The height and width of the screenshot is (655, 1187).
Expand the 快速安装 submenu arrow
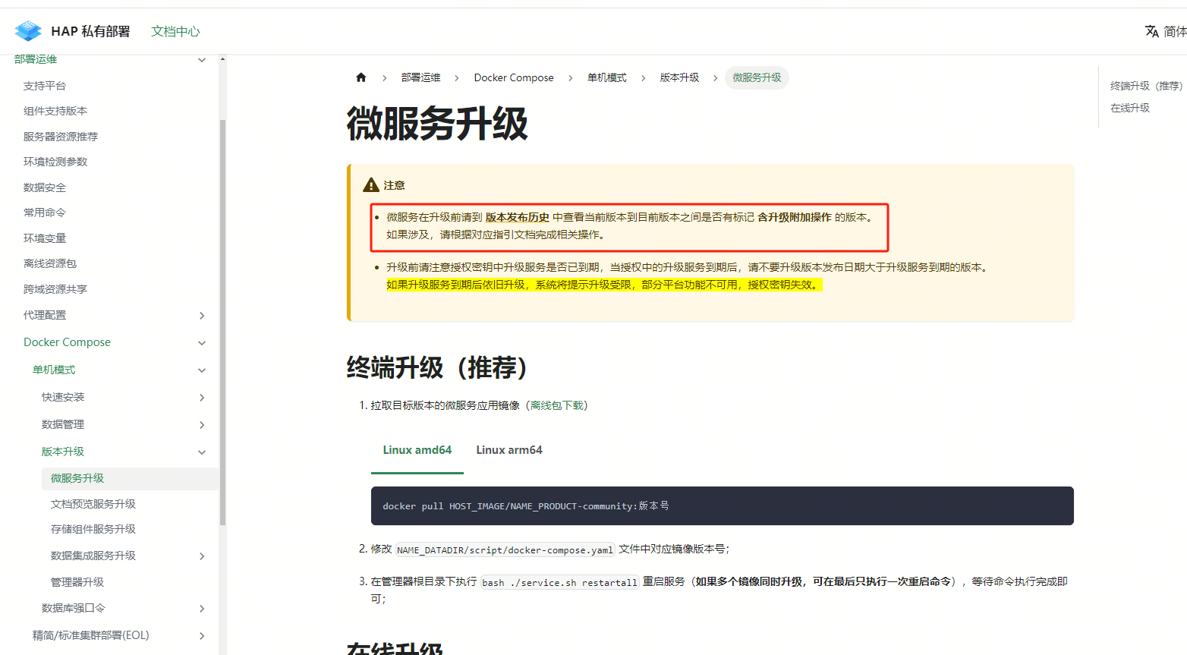202,398
